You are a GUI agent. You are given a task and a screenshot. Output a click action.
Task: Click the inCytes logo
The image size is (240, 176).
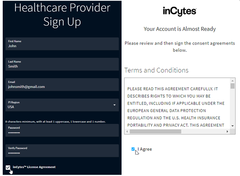179,12
